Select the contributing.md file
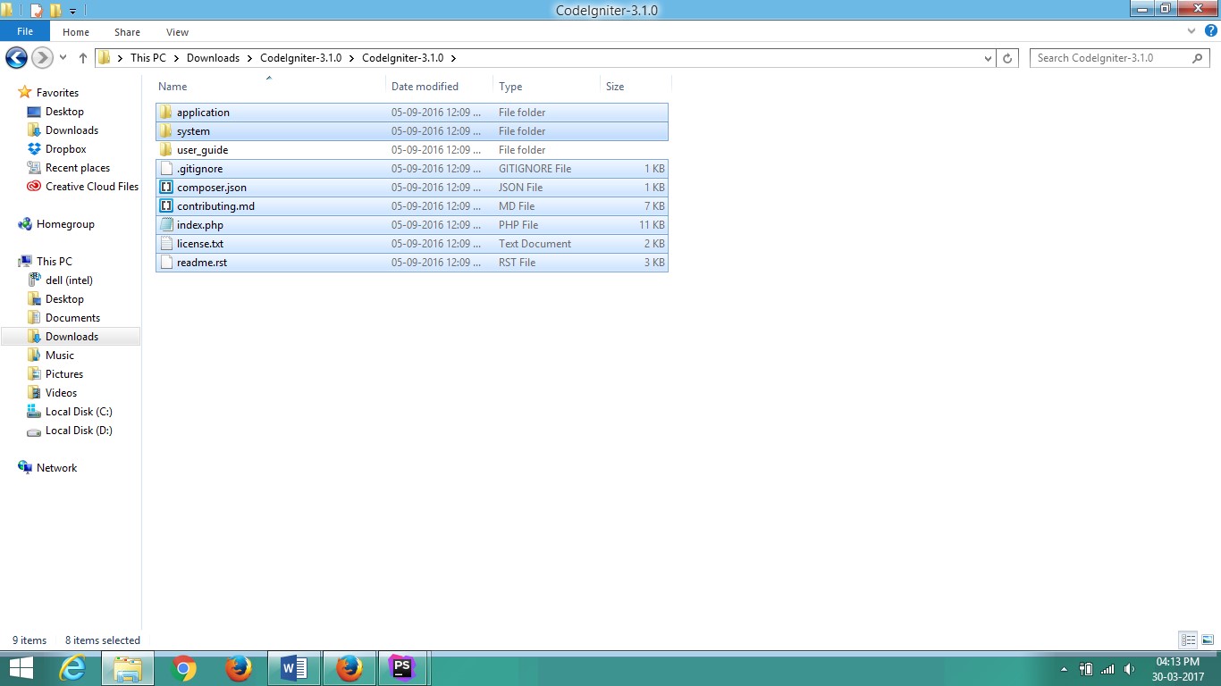The image size is (1221, 686). 412,206
